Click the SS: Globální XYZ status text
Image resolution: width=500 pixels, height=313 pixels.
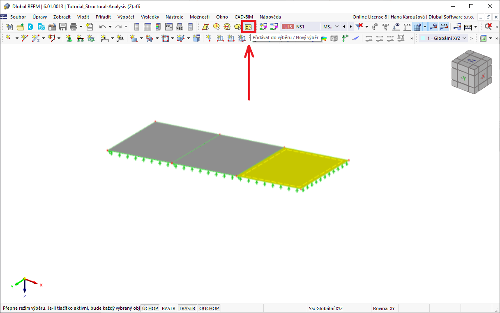point(325,308)
